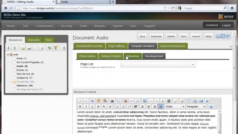Insert special character (omega) icon
The height and width of the screenshot is (134, 238).
click(138, 101)
